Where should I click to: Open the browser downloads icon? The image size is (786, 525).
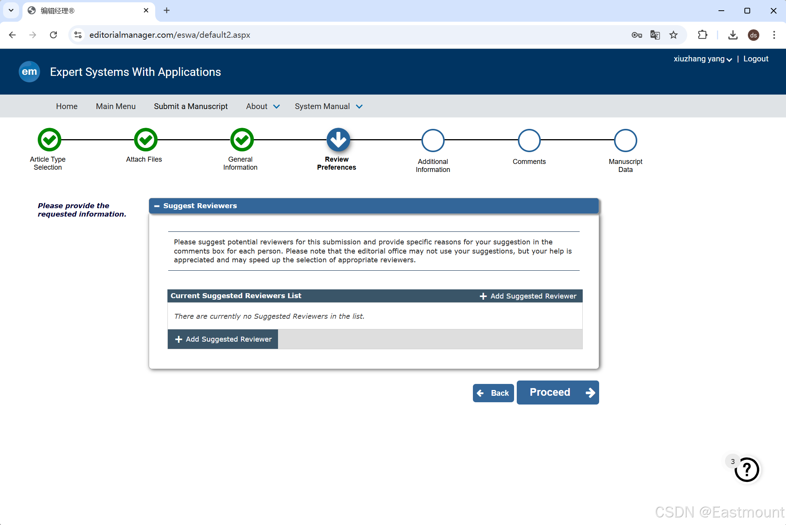click(x=733, y=35)
